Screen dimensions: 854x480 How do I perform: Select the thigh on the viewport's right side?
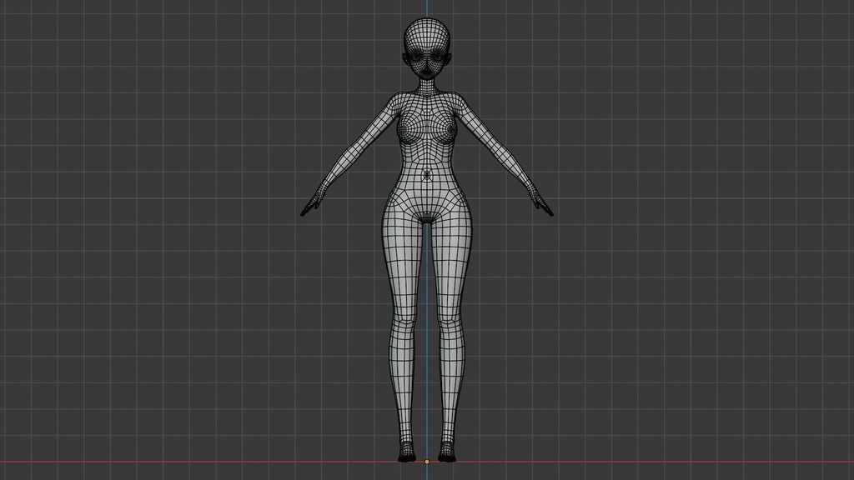tap(452, 261)
